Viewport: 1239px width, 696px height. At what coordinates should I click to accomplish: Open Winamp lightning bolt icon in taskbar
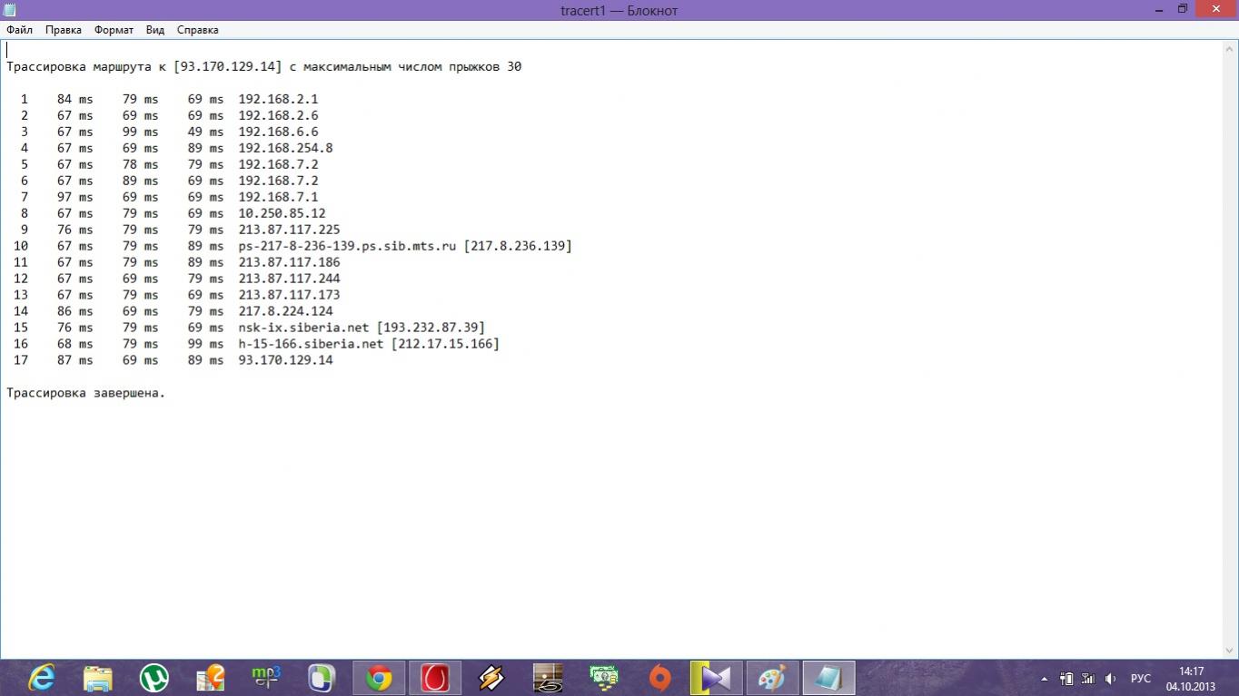[x=491, y=678]
